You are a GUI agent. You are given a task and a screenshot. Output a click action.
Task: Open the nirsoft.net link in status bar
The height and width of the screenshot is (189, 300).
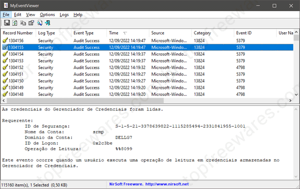167,184
